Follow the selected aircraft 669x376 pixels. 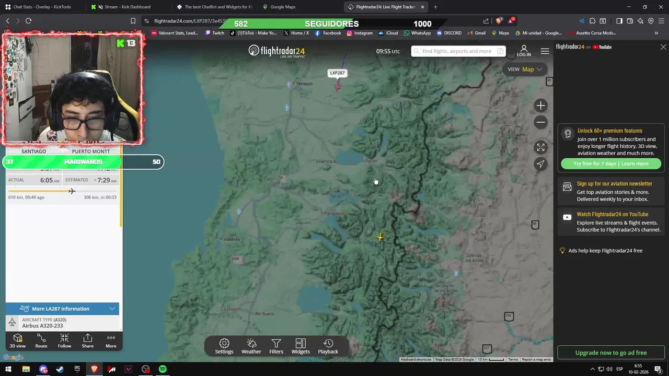pos(64,341)
